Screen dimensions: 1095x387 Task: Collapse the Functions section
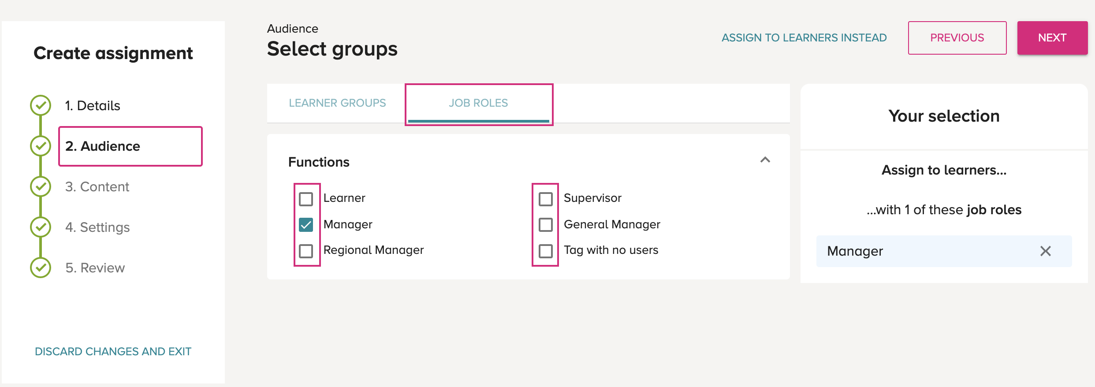point(765,160)
